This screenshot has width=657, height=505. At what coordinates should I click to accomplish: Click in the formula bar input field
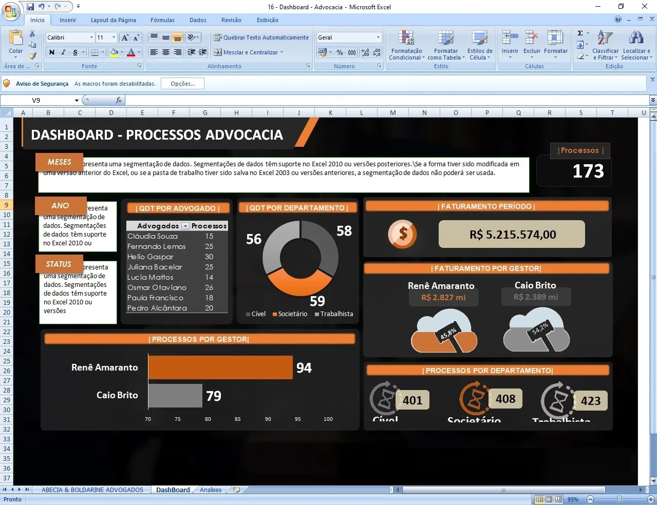386,100
